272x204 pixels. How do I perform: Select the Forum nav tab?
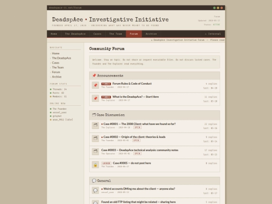pyautogui.click(x=134, y=34)
